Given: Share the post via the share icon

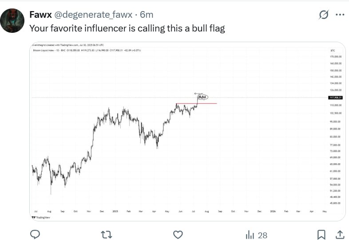Looking at the screenshot, I should click(x=340, y=234).
